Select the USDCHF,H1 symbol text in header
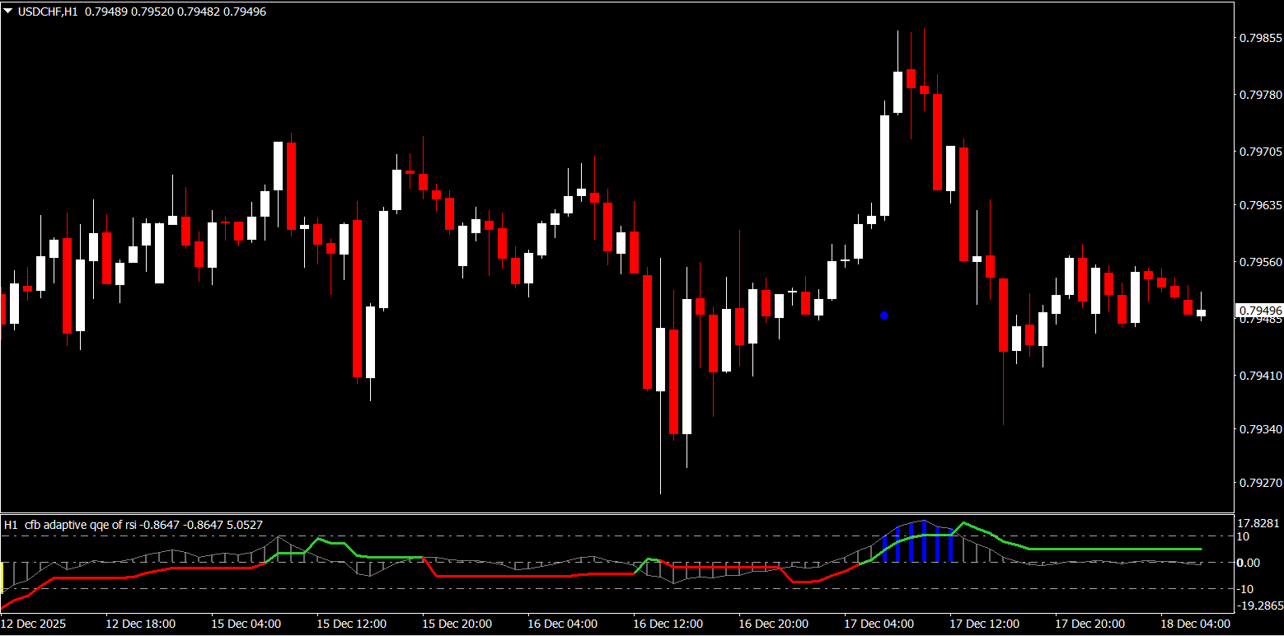 [46, 12]
